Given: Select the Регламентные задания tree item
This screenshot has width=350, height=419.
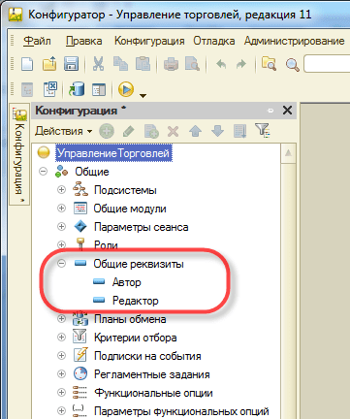Looking at the screenshot, I should pos(152,374).
